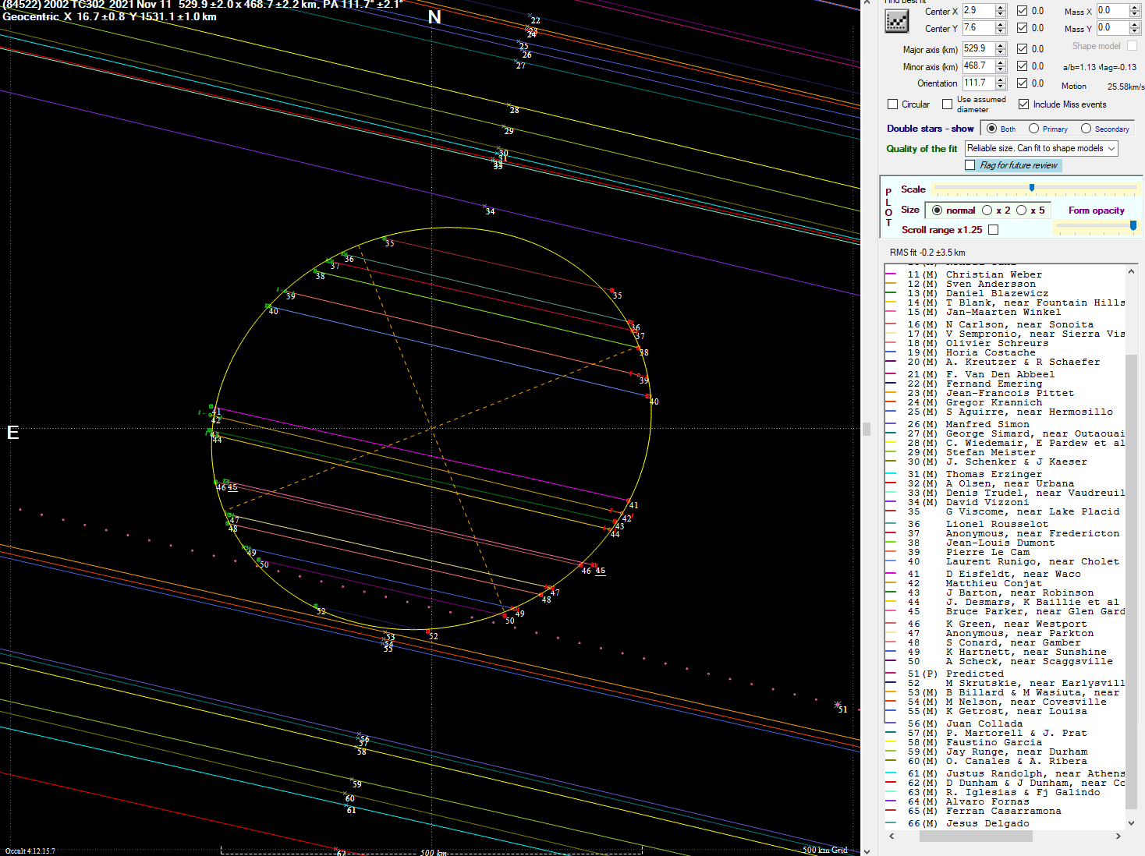Select observer 11 Christian Weber
This screenshot has width=1145, height=856.
1005,274
